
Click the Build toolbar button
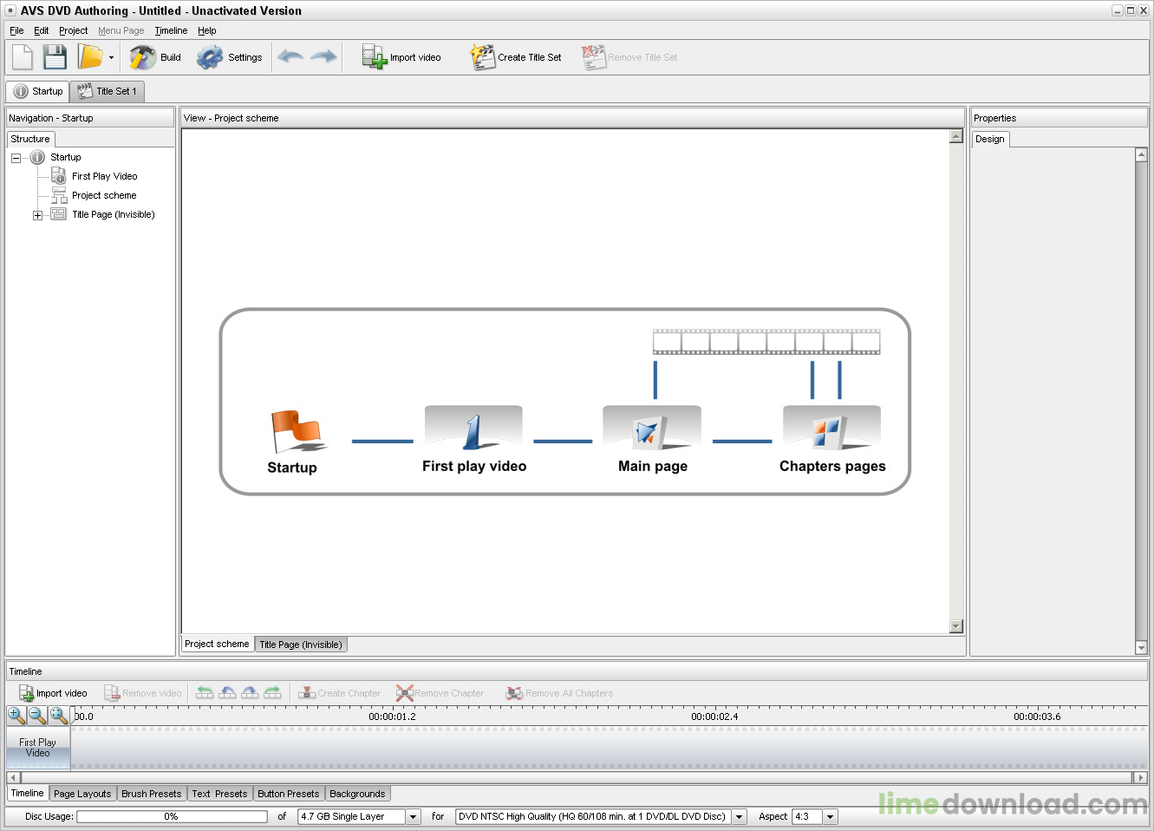pos(155,57)
